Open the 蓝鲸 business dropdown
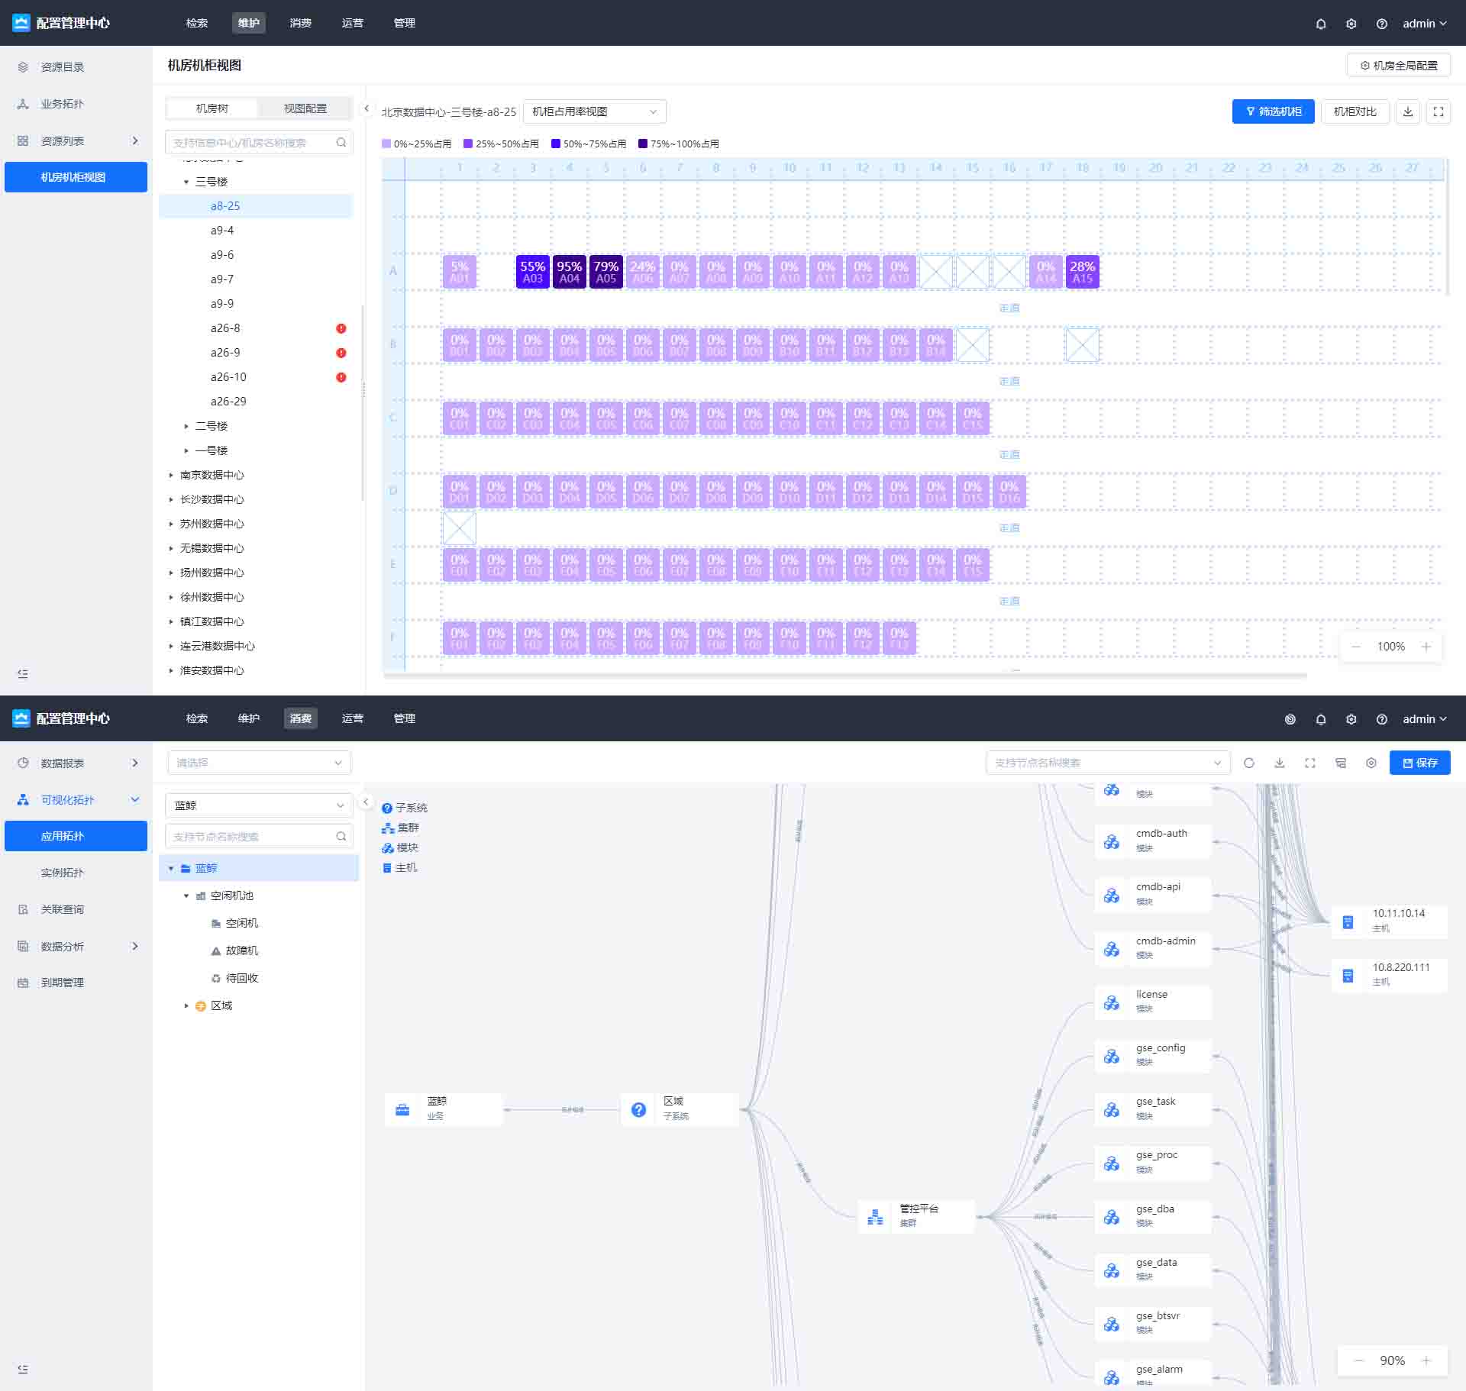The image size is (1466, 1391). coord(258,805)
